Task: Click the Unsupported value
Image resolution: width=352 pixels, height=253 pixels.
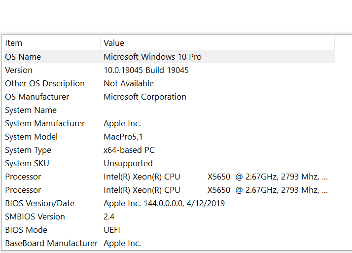Action: (x=128, y=163)
